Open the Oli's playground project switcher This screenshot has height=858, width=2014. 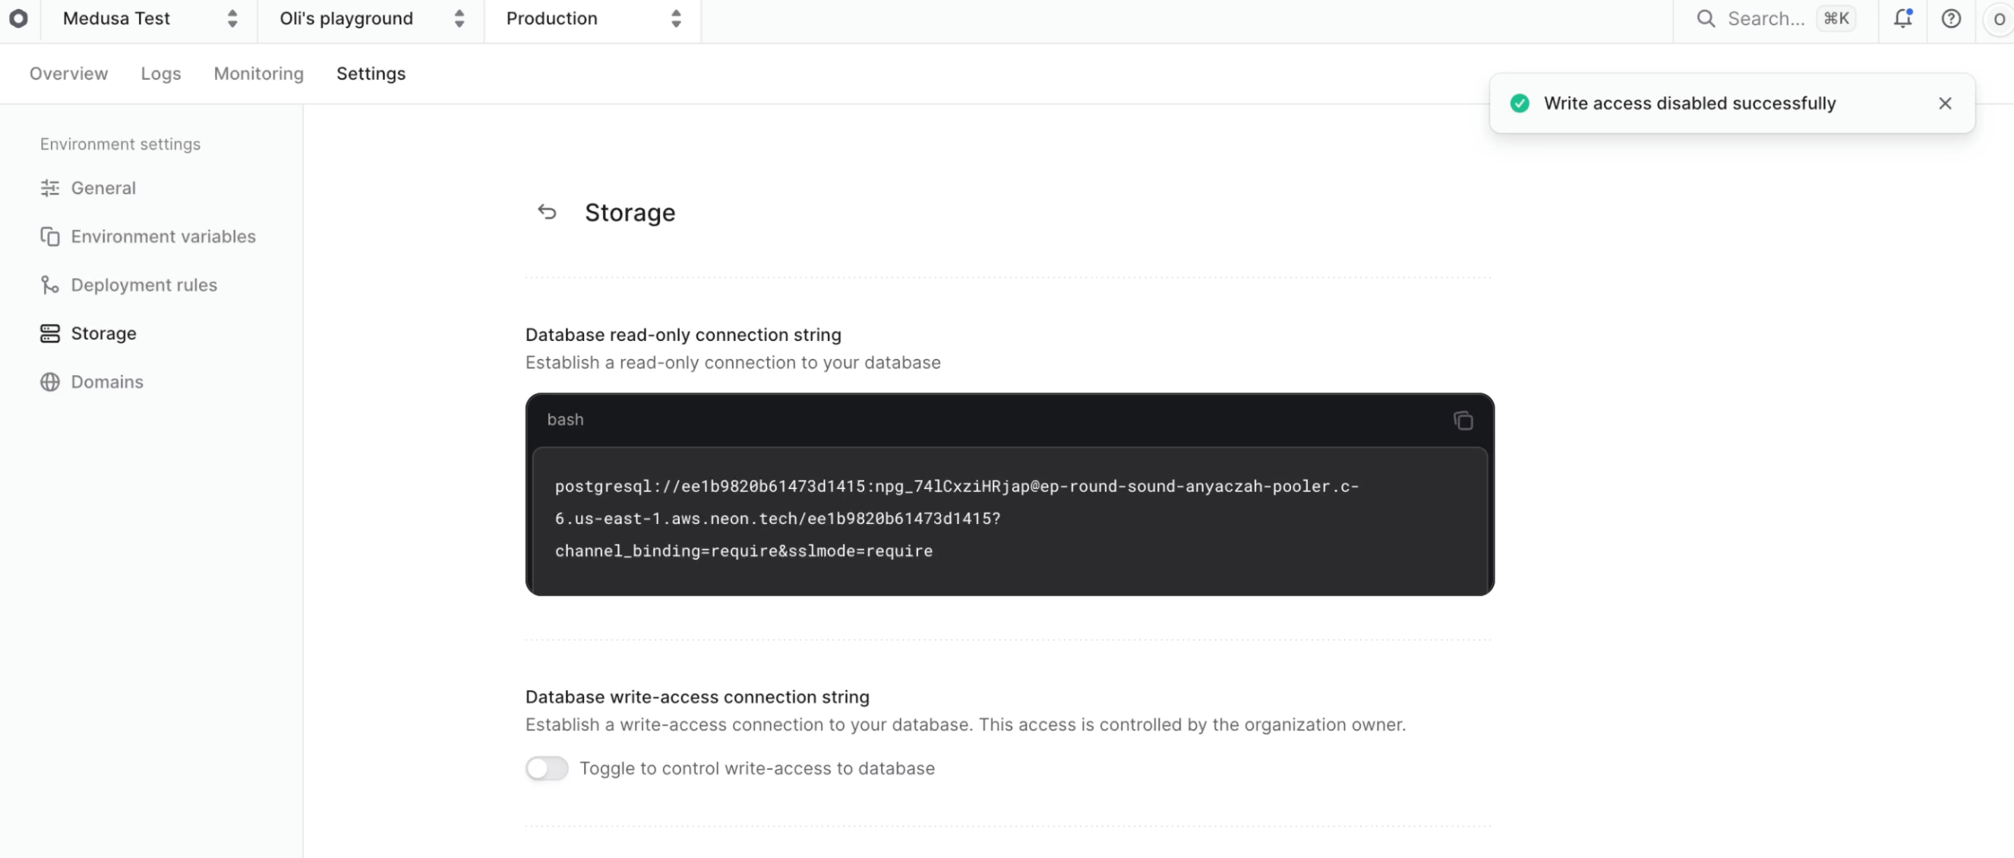point(371,19)
